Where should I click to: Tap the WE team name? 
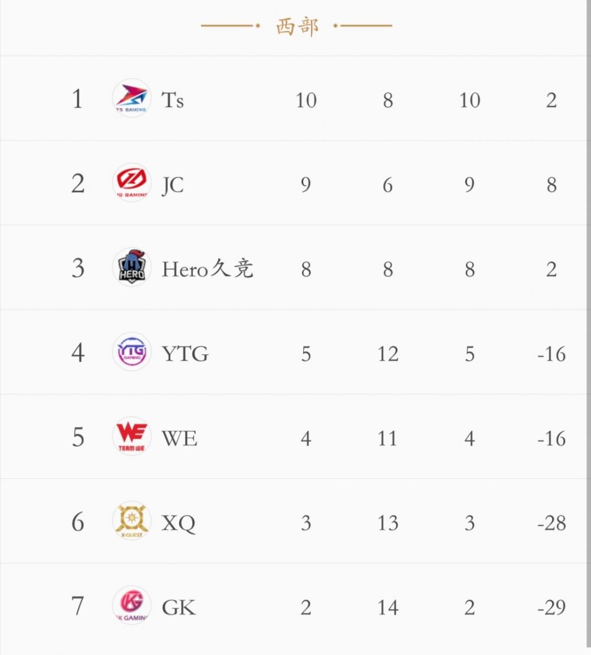(x=179, y=439)
